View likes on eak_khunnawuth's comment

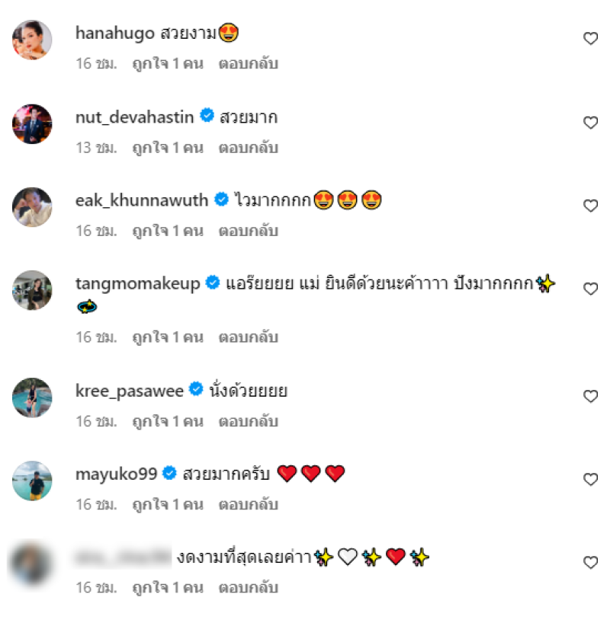(168, 231)
